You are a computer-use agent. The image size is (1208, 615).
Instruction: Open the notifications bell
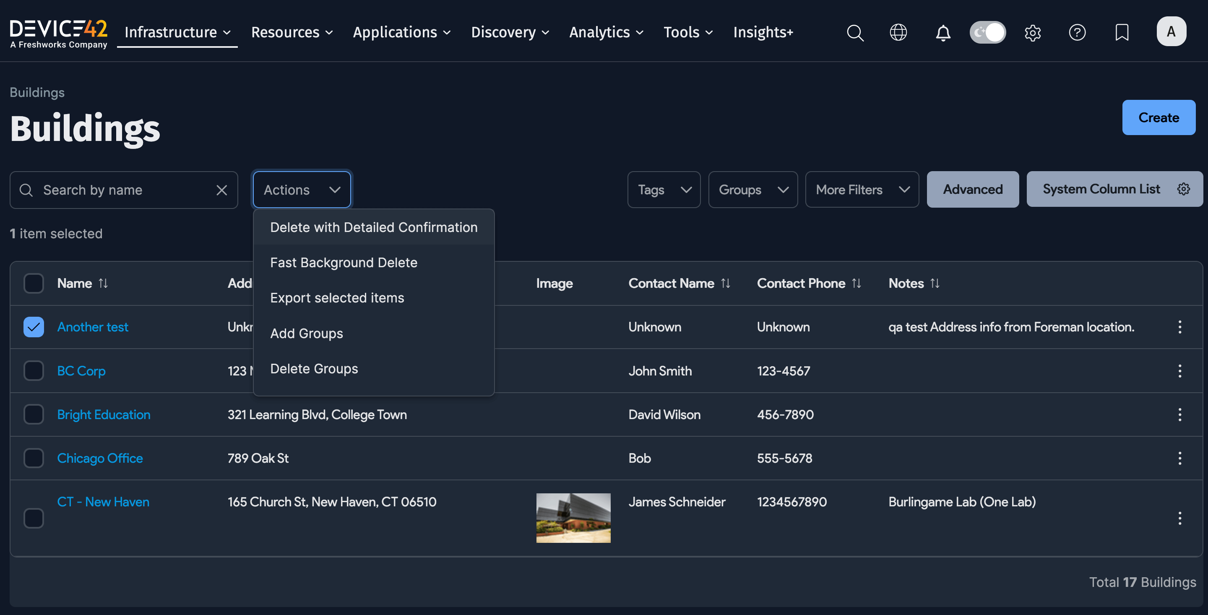(x=942, y=32)
